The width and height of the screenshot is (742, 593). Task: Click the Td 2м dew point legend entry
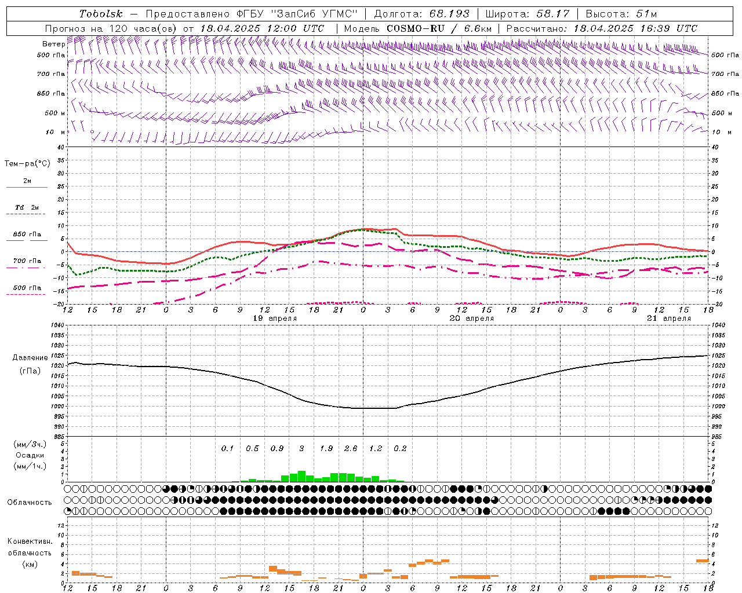click(27, 207)
